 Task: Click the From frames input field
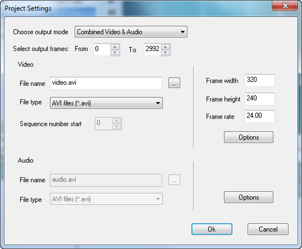tap(102, 49)
